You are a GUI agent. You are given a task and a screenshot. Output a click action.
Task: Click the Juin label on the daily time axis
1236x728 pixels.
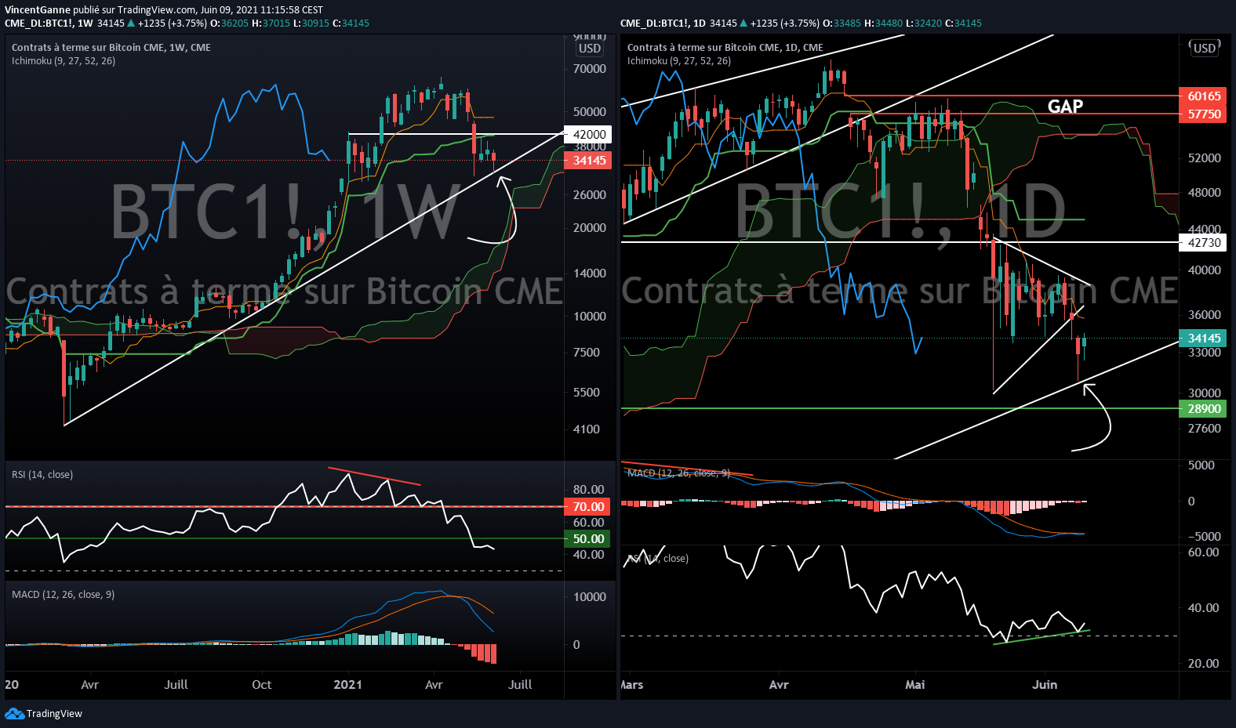click(x=1044, y=685)
